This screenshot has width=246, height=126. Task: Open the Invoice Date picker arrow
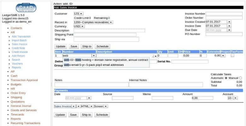(x=229, y=26)
